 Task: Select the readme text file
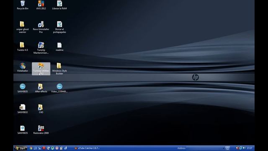click(x=59, y=47)
